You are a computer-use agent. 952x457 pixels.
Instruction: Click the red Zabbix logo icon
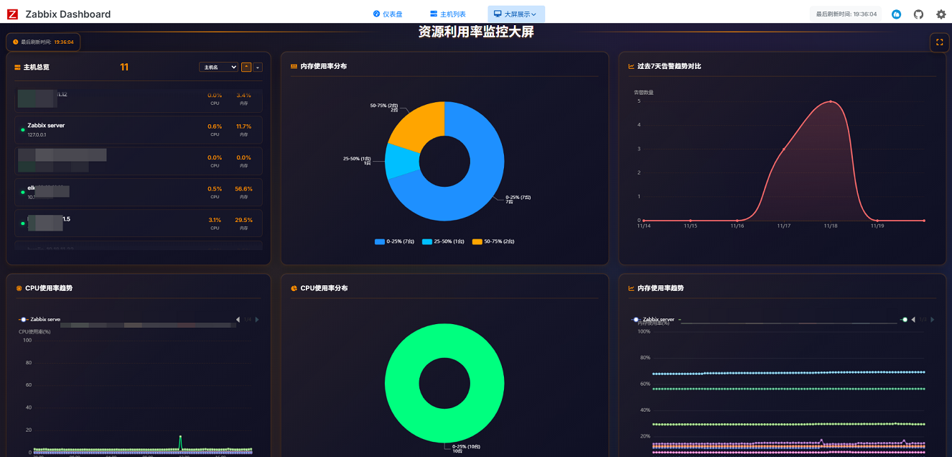point(12,14)
